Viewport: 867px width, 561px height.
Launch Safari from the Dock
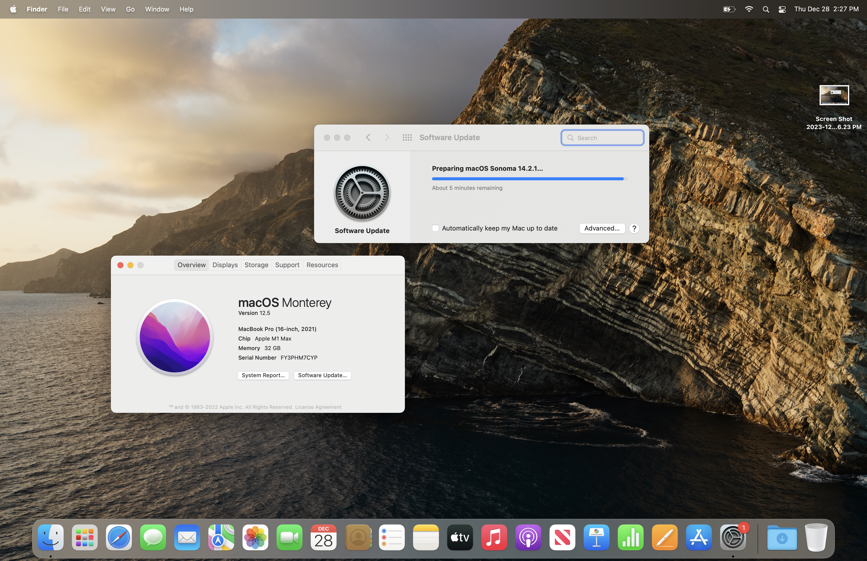[x=119, y=537]
